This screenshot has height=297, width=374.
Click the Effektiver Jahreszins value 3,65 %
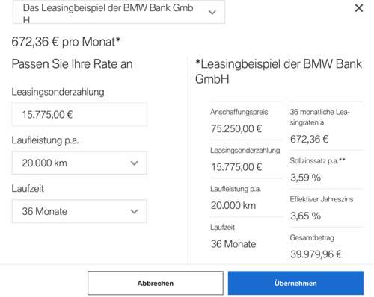click(305, 216)
